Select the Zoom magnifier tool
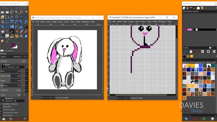217x122 pixels. point(17,17)
